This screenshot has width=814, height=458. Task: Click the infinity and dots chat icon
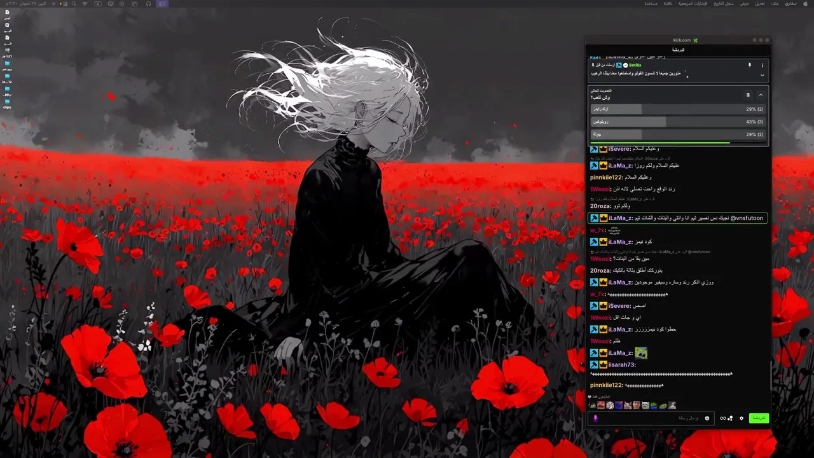tap(726, 418)
